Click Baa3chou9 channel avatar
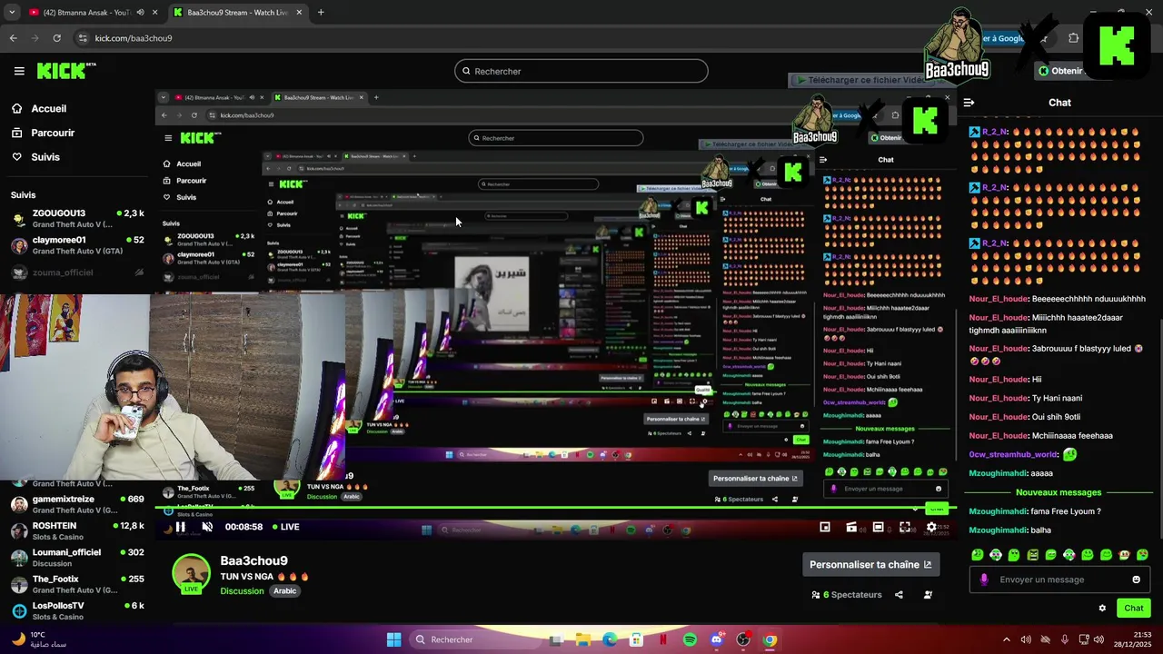The image size is (1163, 654). point(191,573)
